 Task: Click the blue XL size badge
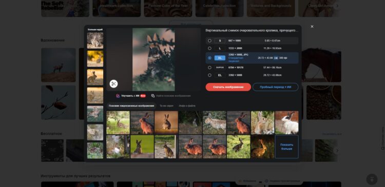pos(220,58)
